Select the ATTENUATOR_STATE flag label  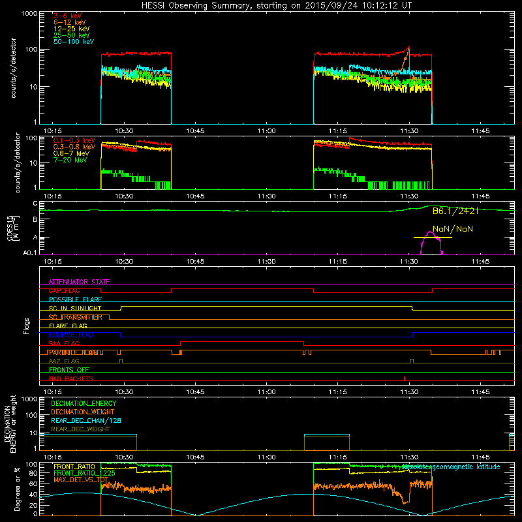coord(79,282)
